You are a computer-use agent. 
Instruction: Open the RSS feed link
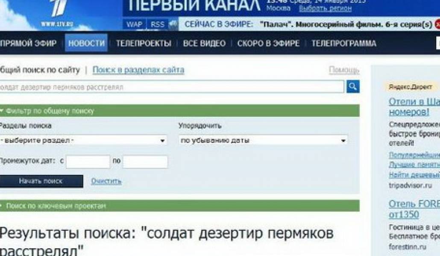click(157, 24)
